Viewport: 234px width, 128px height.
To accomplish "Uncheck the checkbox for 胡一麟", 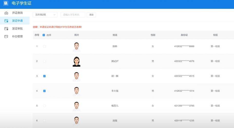I will pyautogui.click(x=44, y=76).
